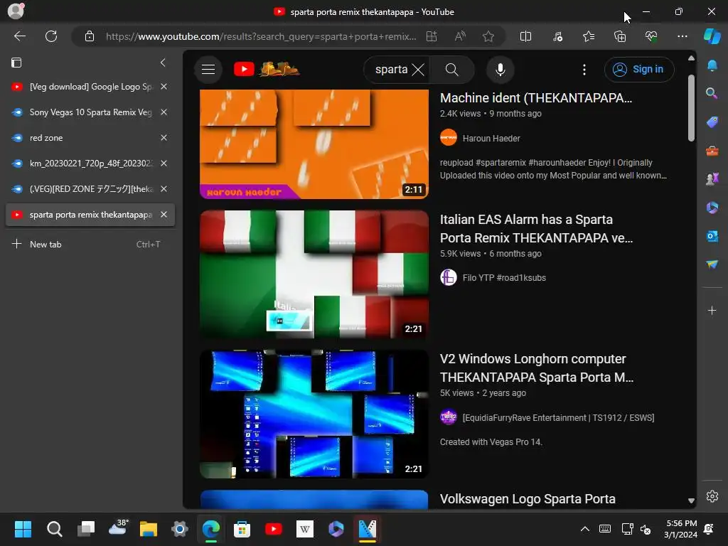Open a New tab button
This screenshot has height=546, width=728.
[x=90, y=245]
